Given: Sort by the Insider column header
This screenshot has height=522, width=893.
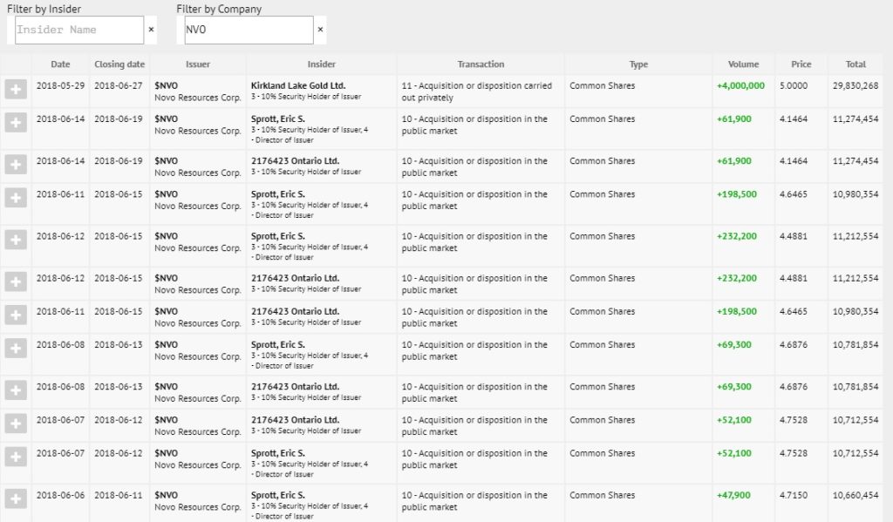Looking at the screenshot, I should (321, 64).
